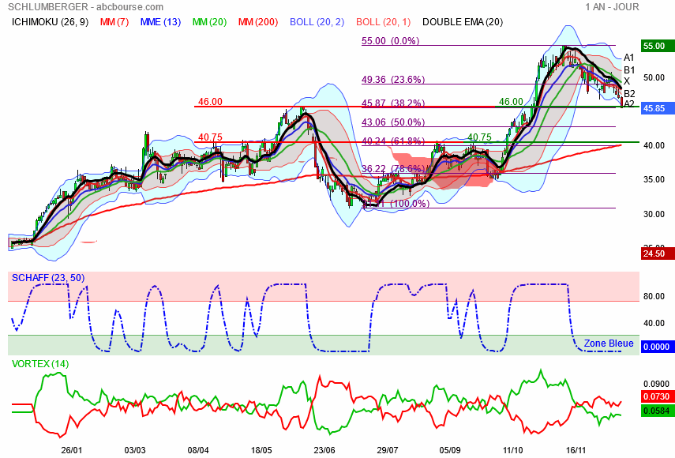Select the DOUBLE EMA (20) legend entry
The width and height of the screenshot is (675, 458).
tap(463, 22)
